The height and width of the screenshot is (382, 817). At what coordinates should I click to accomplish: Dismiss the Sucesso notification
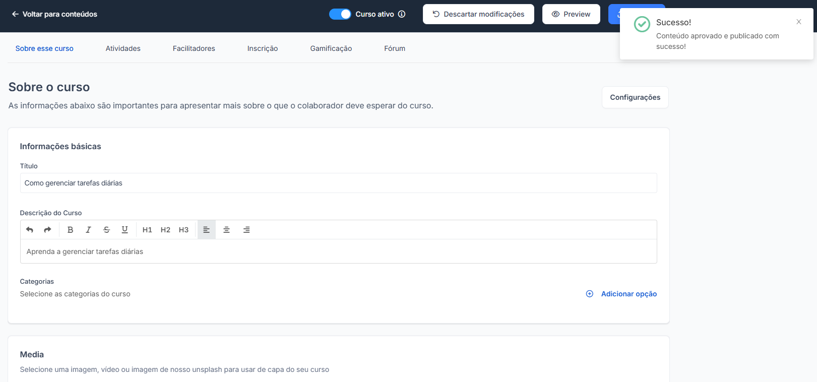(x=799, y=22)
